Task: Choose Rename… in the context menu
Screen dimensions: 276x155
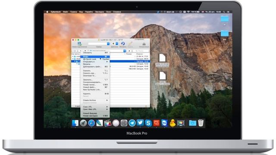Action: point(95,64)
